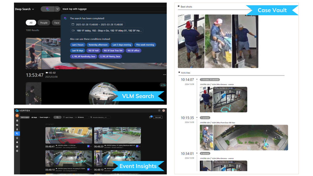Switch to the Face tab
313x176 pixels.
point(56,22)
